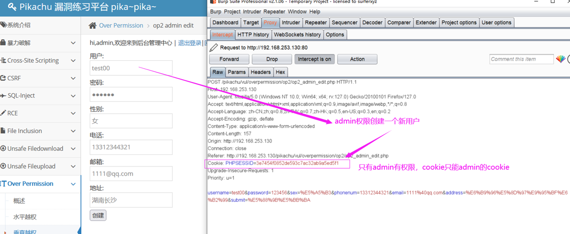Switch to the Extender tab
This screenshot has width=570, height=234.
point(426,22)
